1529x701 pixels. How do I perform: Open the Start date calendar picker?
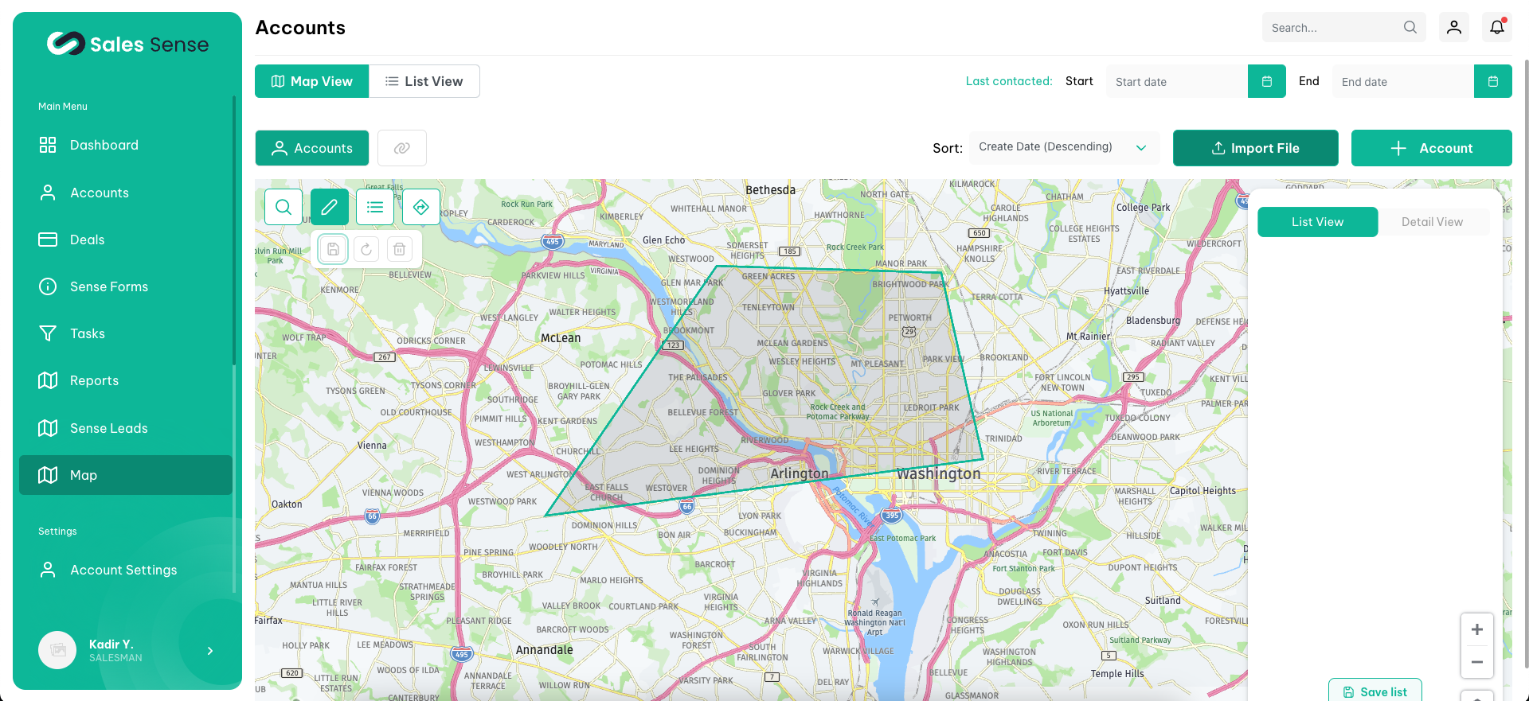(x=1266, y=81)
